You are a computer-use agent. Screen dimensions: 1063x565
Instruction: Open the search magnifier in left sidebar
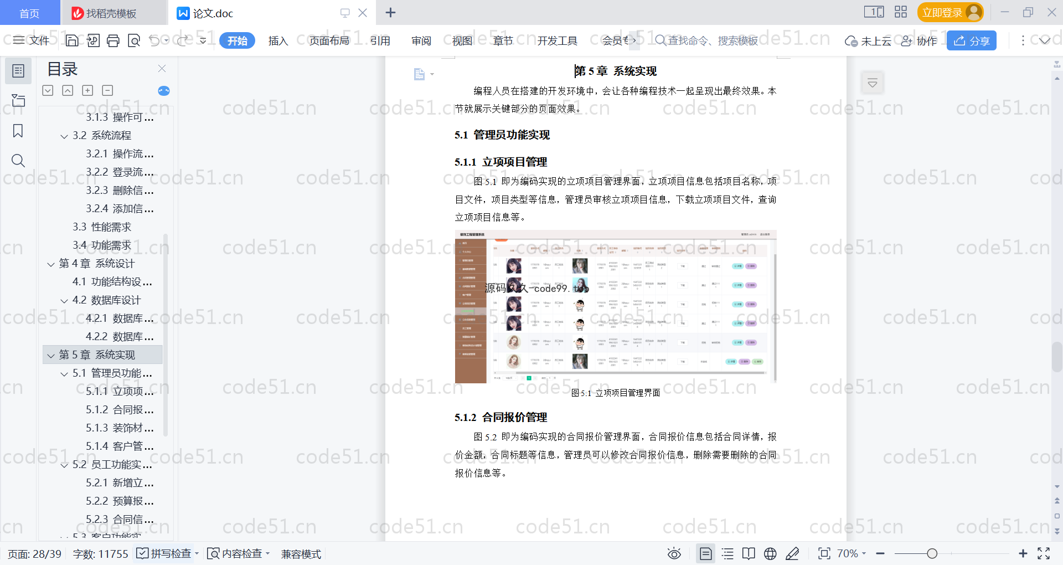tap(18, 161)
